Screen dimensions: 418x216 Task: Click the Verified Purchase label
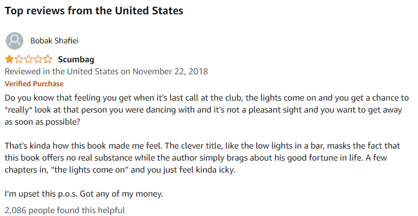pyautogui.click(x=34, y=84)
